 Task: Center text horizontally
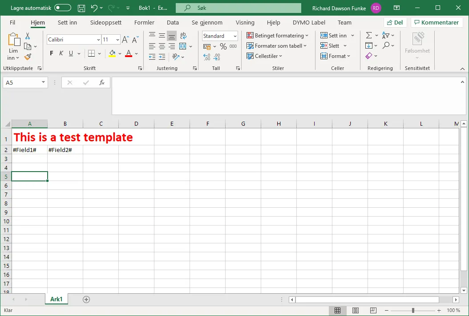pyautogui.click(x=162, y=46)
